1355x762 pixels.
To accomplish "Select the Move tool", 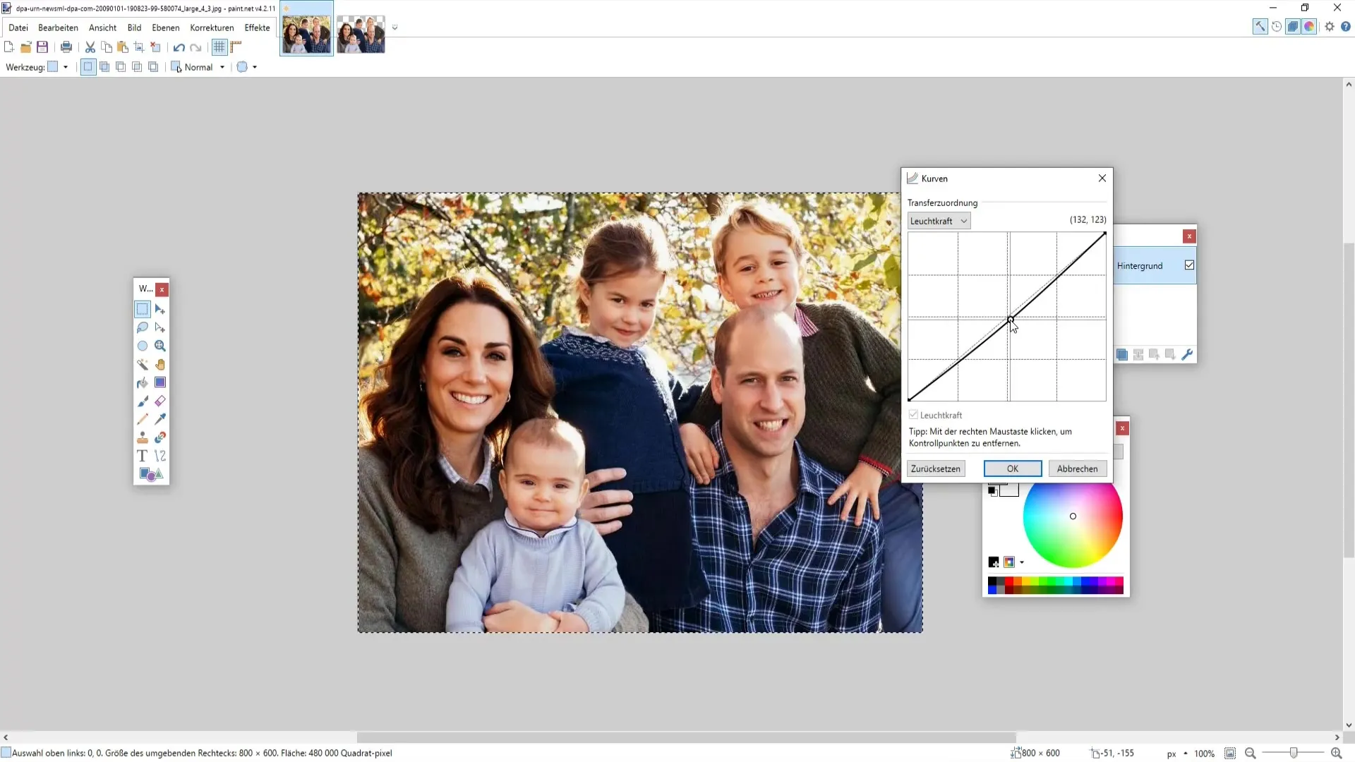I will pyautogui.click(x=160, y=309).
